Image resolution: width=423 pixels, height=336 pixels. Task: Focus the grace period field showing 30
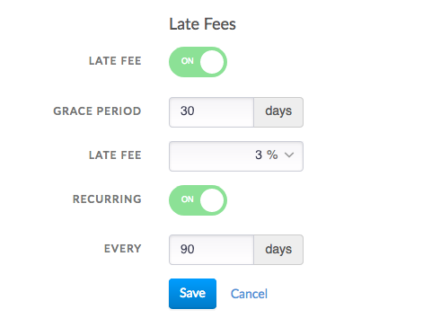click(211, 112)
